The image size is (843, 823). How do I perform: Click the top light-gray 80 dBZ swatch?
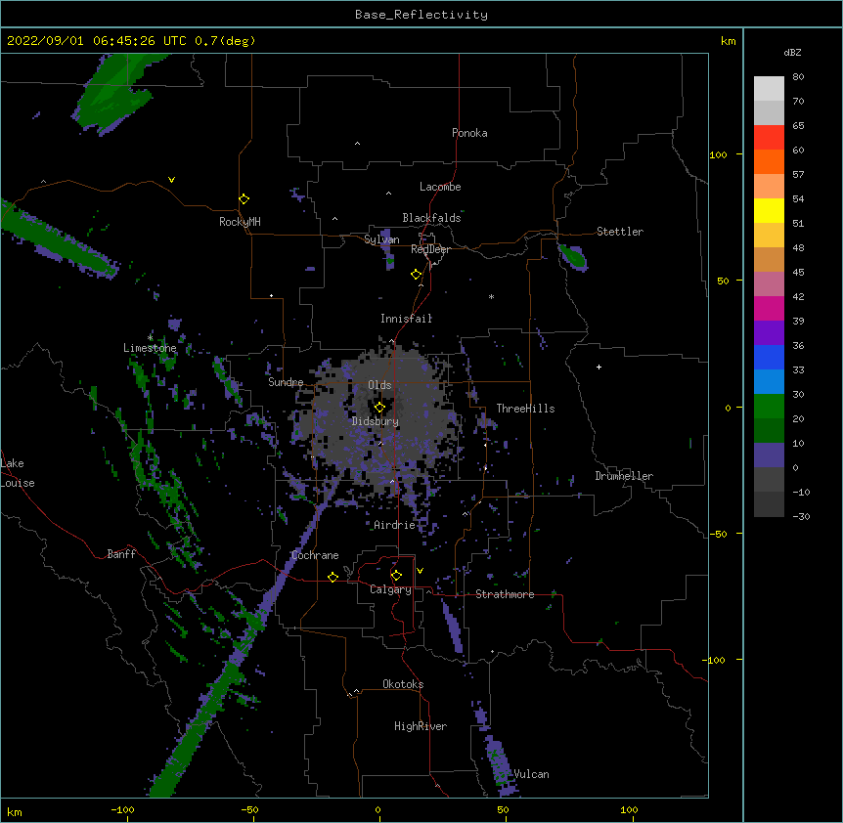tap(769, 88)
